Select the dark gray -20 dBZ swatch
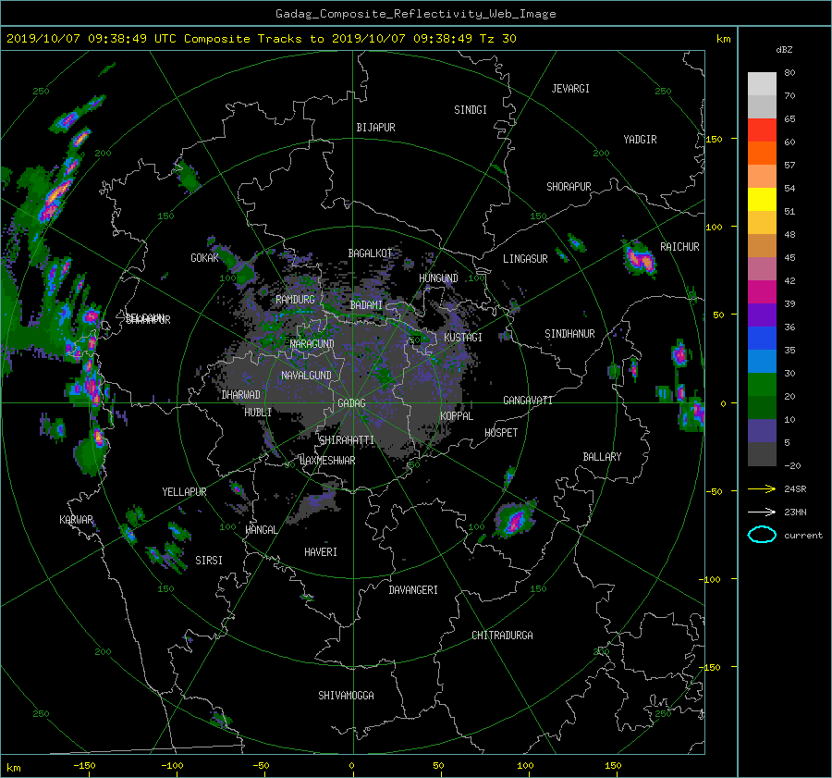The image size is (832, 778). pyautogui.click(x=762, y=454)
